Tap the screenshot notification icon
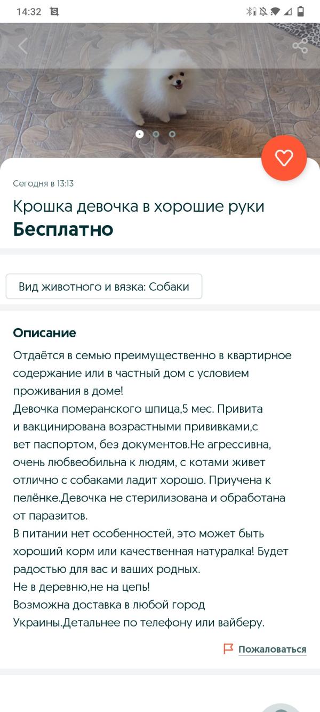Screen dimensions: 320x712 tap(54, 11)
